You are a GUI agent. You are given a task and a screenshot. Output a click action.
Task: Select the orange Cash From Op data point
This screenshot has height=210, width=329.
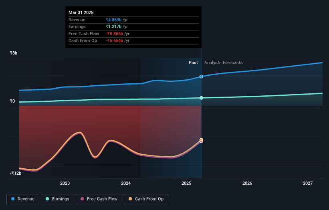point(201,140)
